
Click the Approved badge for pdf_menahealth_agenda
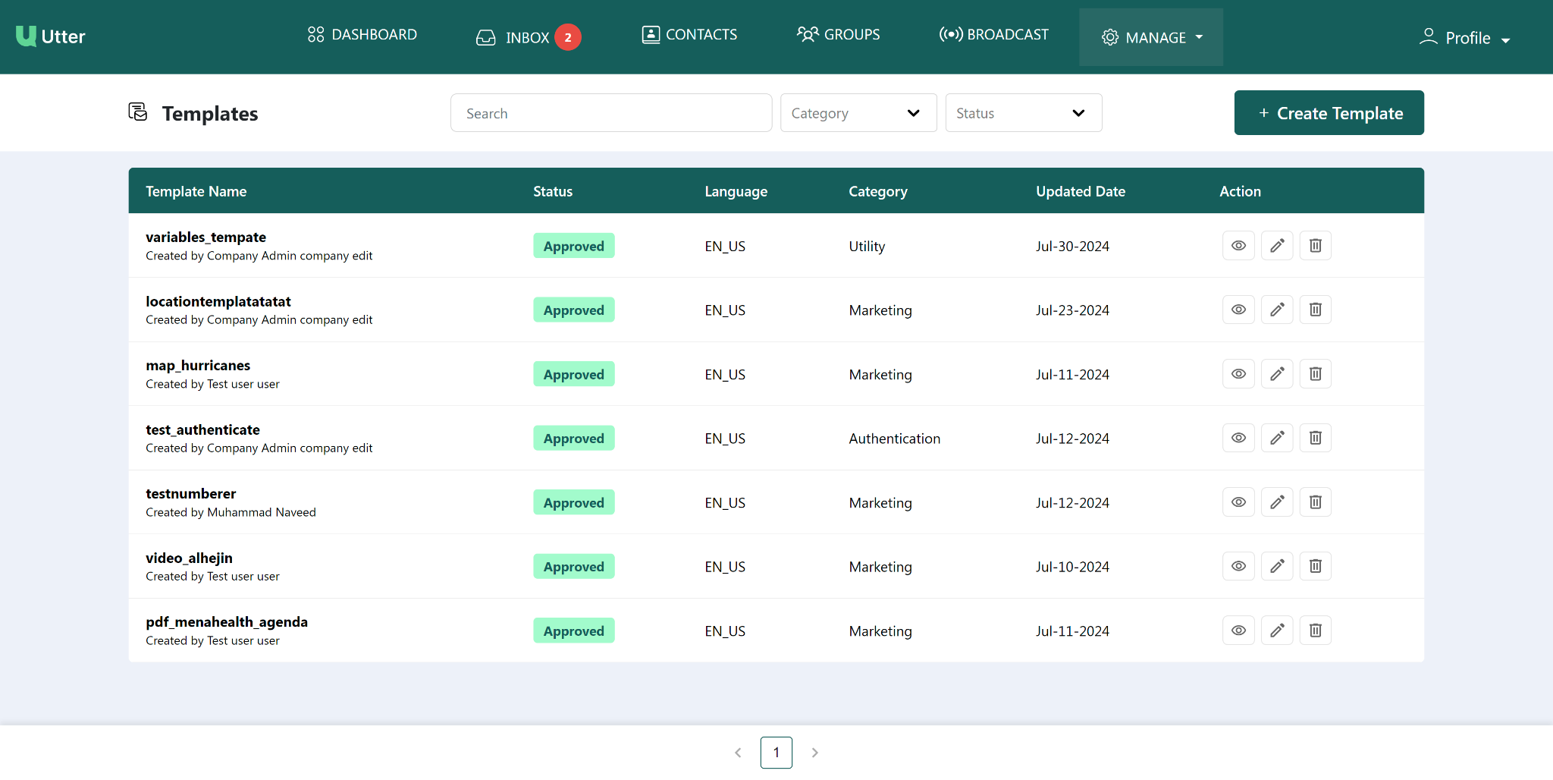click(574, 631)
